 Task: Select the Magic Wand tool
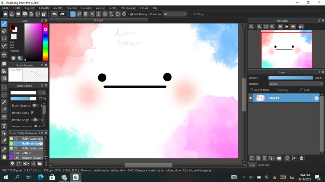[x=4, y=102]
